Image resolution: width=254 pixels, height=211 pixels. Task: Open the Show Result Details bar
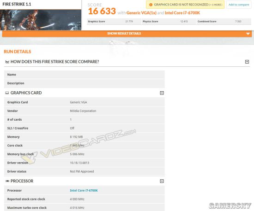coord(127,34)
